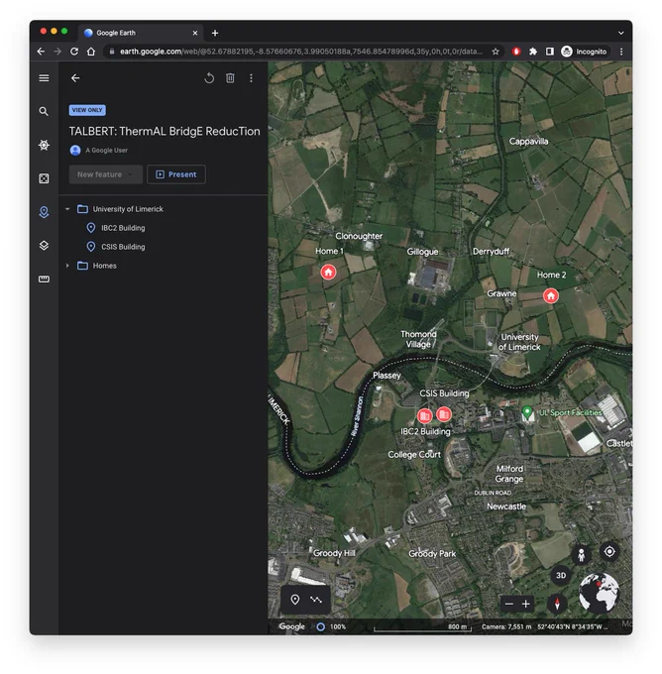Click the Incognito profile indicator
Image resolution: width=662 pixels, height=674 pixels.
pos(584,52)
